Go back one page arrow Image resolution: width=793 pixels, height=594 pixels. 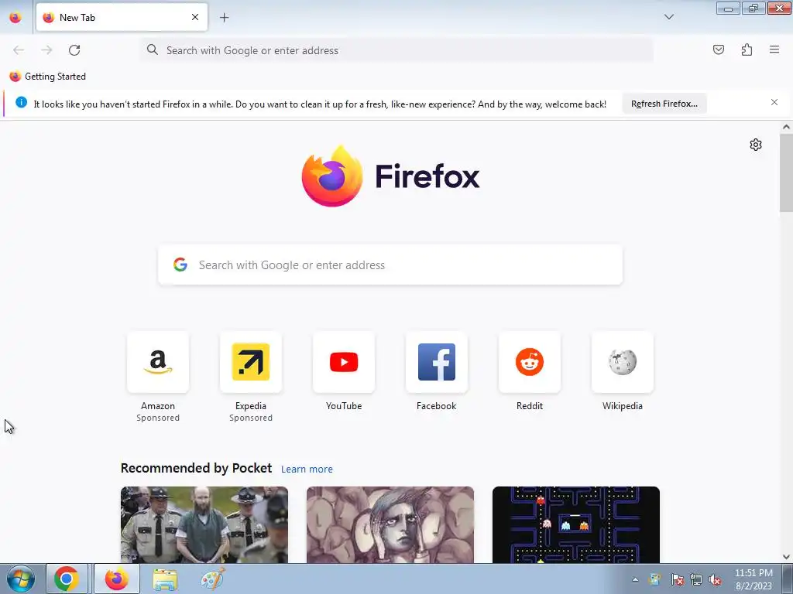(x=19, y=50)
